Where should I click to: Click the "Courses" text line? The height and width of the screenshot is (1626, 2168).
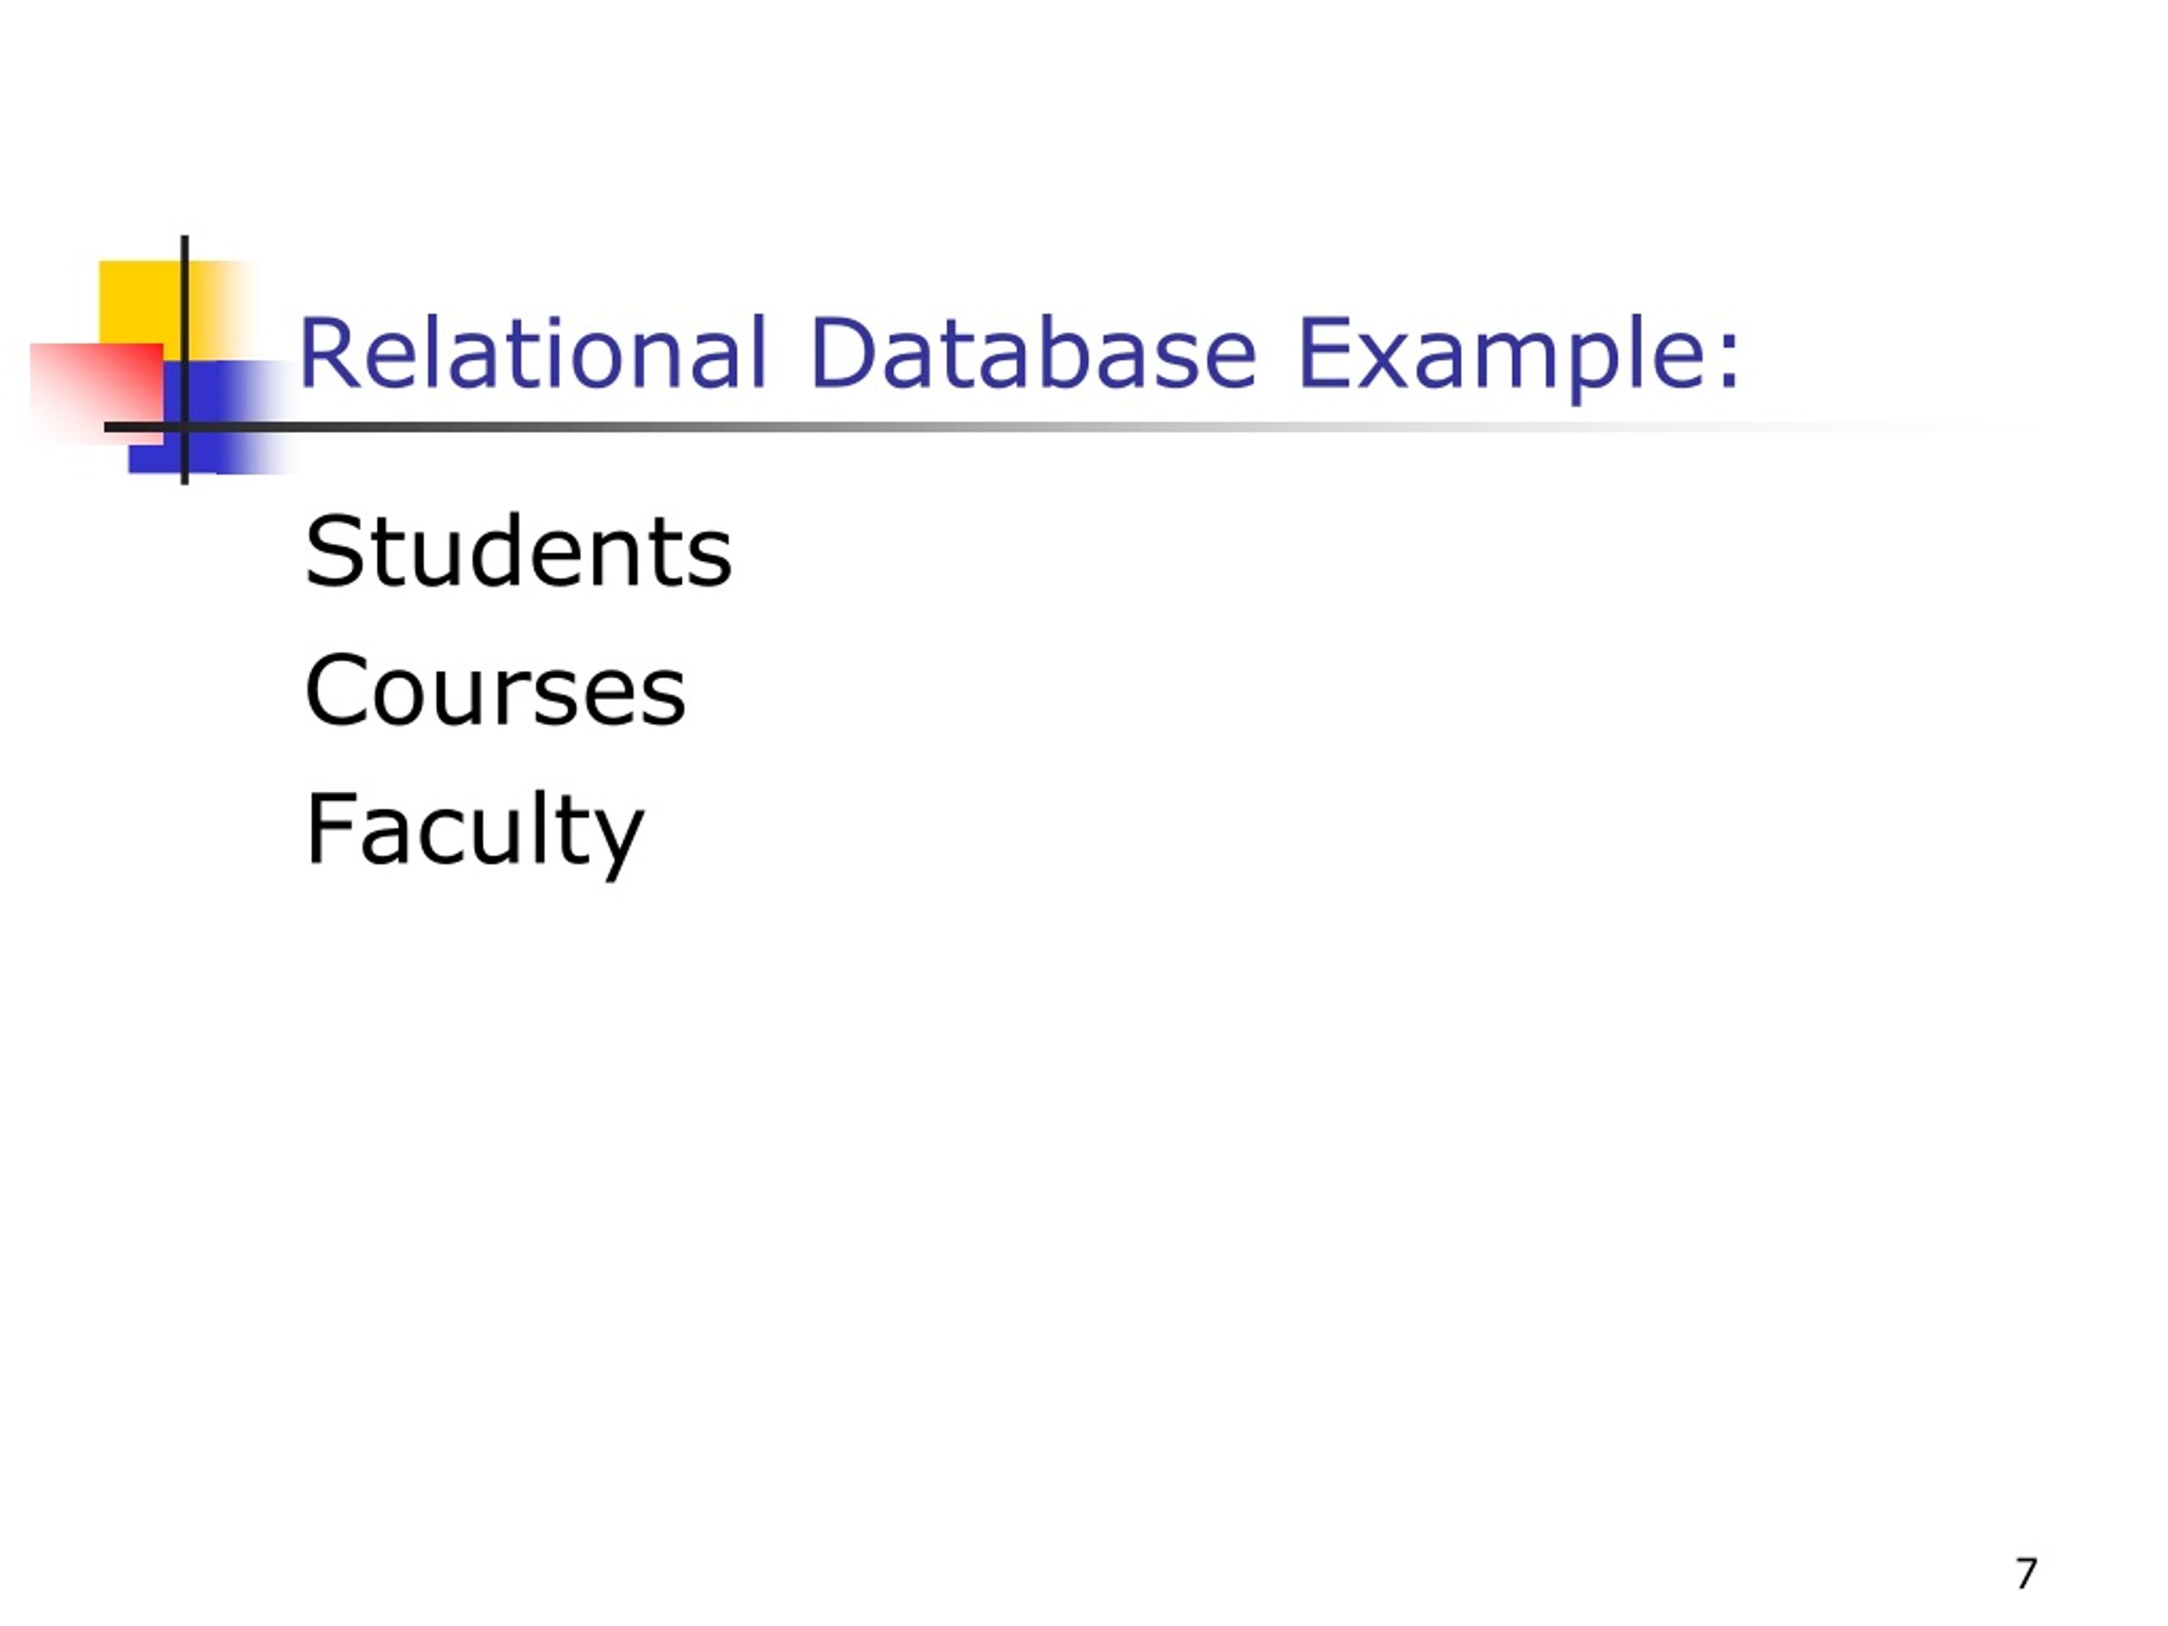[x=495, y=692]
